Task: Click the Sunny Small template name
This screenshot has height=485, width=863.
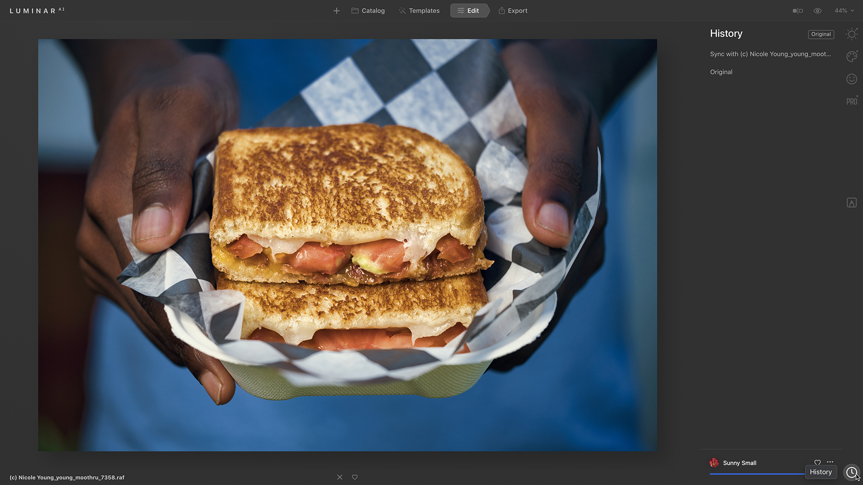Action: click(x=739, y=463)
